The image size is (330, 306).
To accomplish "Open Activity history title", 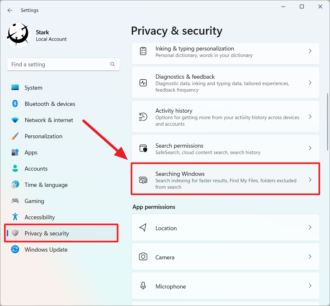I will click(x=174, y=111).
